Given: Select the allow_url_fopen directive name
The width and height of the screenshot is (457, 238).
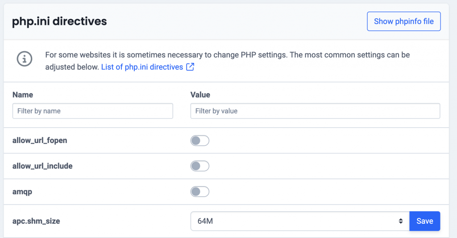Looking at the screenshot, I should click(x=40, y=140).
